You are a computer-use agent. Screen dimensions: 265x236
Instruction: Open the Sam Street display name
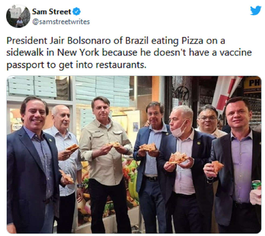[x=51, y=12]
